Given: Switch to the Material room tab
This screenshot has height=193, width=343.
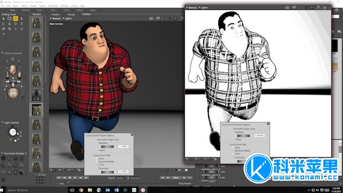Looking at the screenshot, I should [26, 10].
